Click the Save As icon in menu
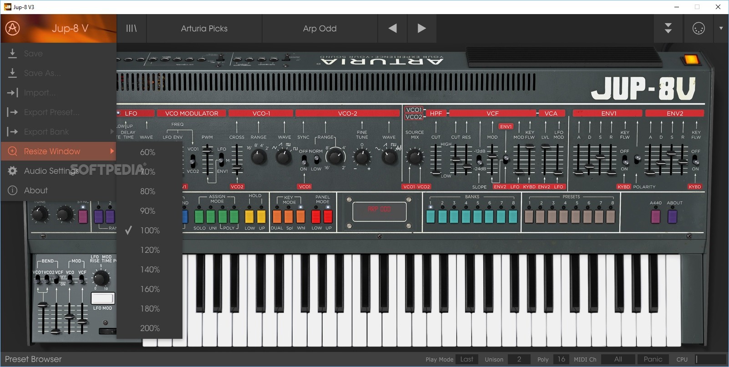The height and width of the screenshot is (367, 729). click(13, 73)
